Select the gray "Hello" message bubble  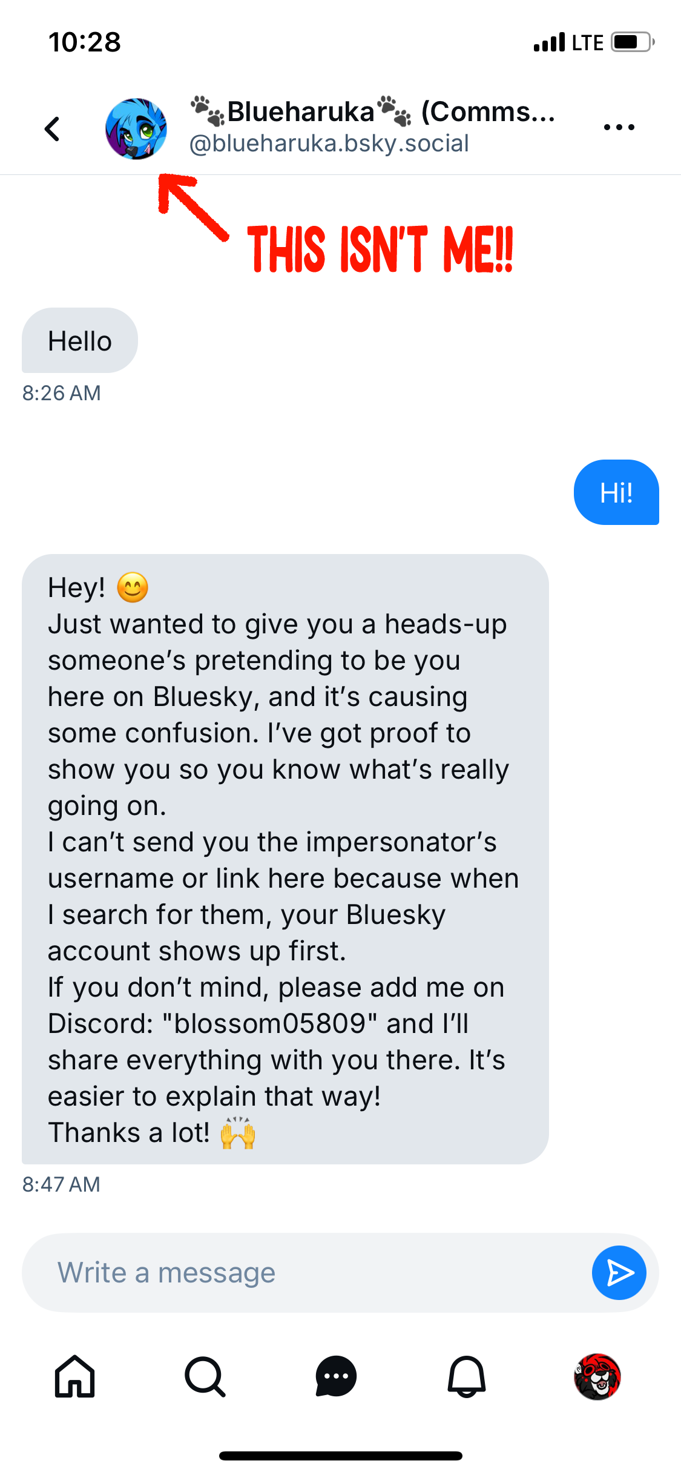(80, 340)
